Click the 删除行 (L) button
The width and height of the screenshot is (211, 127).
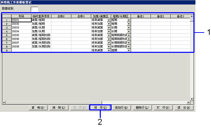(x=142, y=108)
